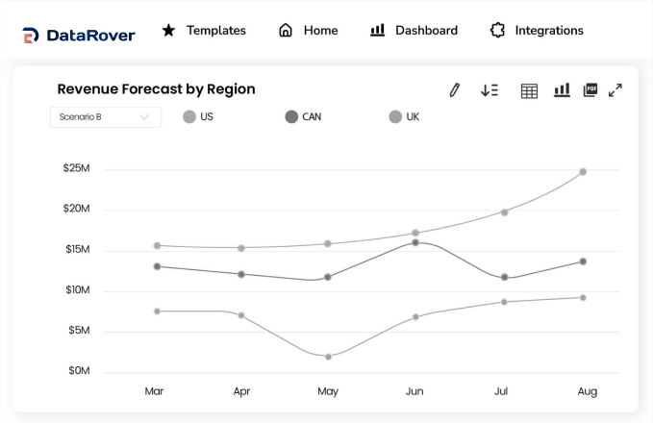Click the sort descending icon
Viewport: 653px width, 423px height.
point(490,89)
